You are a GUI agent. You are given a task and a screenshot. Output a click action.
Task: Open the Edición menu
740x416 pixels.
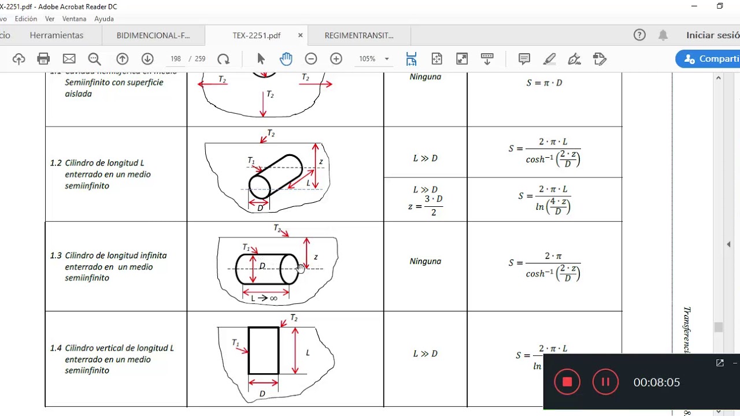26,19
